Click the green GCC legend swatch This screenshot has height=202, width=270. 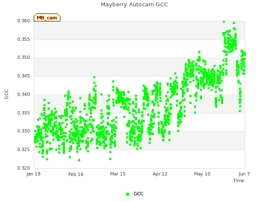point(127,194)
